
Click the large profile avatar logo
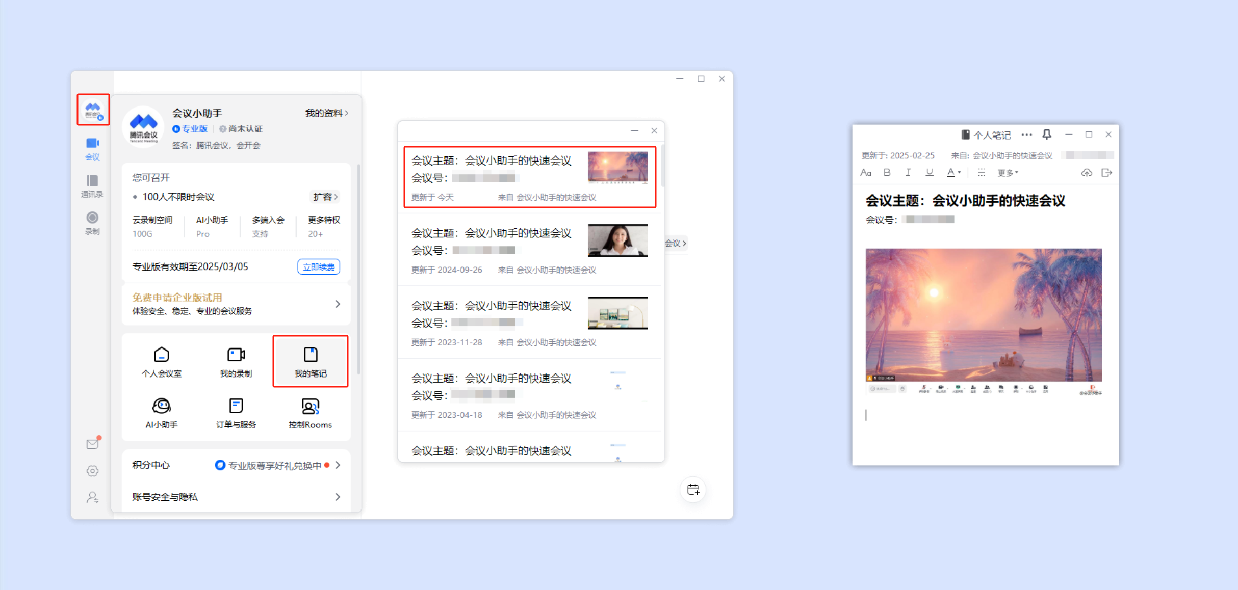point(143,126)
